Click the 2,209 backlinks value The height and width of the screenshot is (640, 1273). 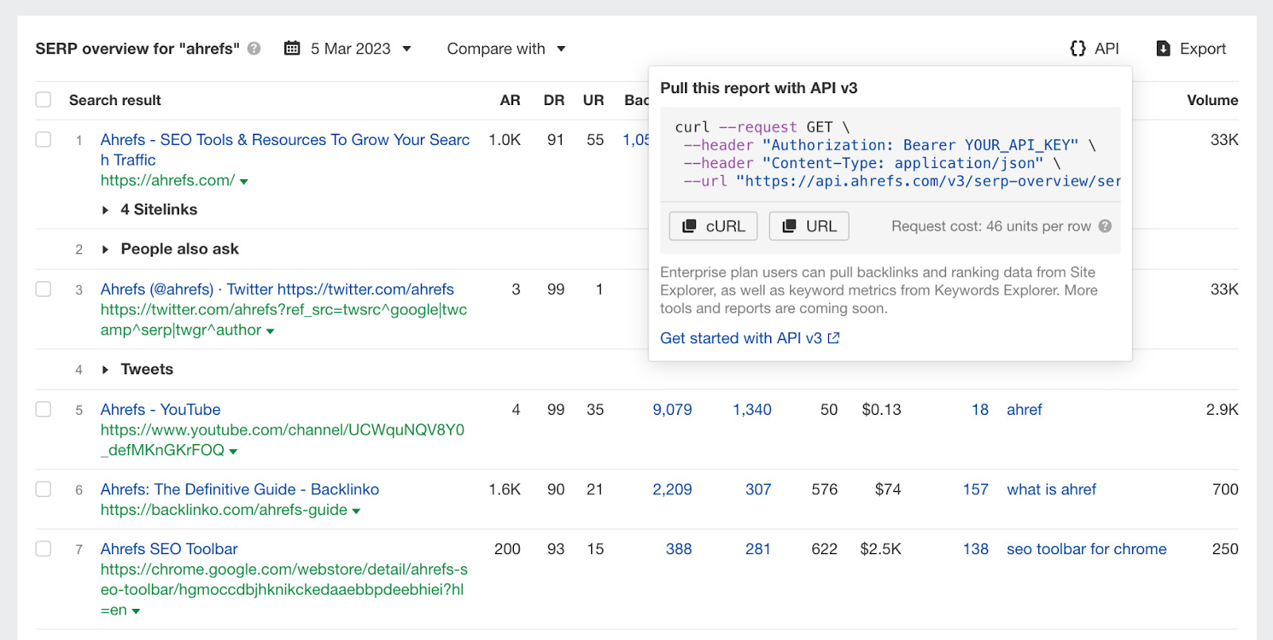(x=672, y=489)
